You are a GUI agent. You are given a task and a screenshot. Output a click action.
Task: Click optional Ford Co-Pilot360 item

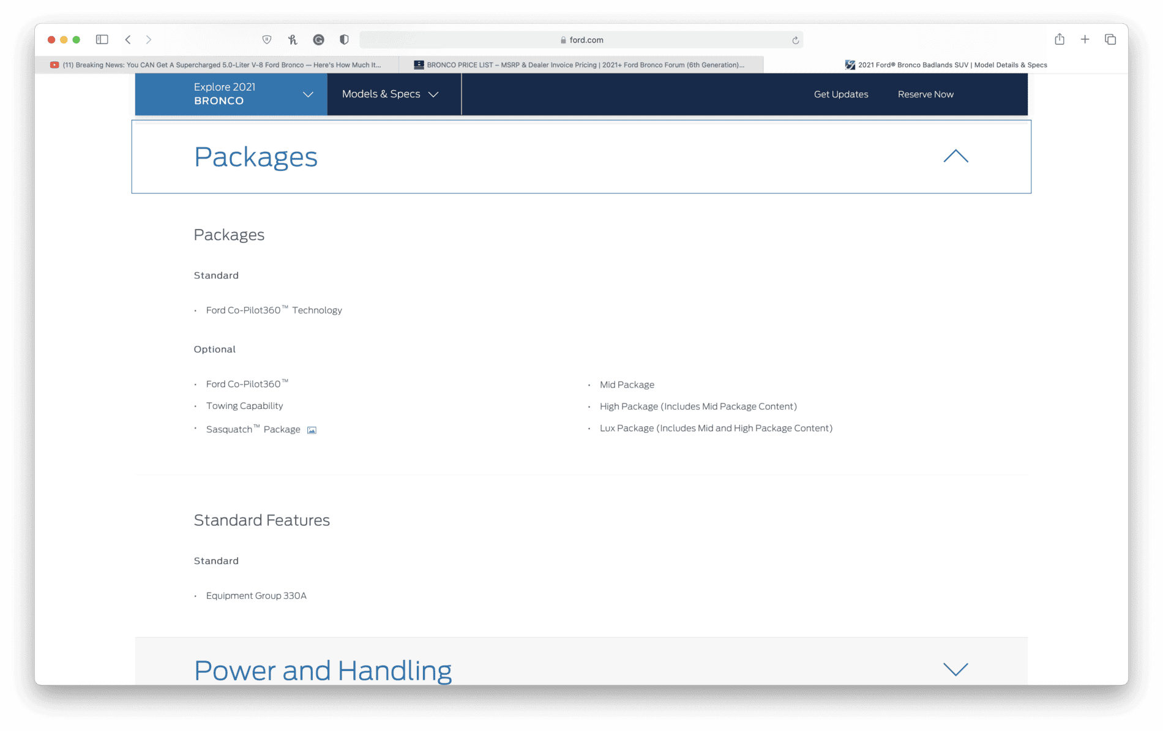pos(247,384)
